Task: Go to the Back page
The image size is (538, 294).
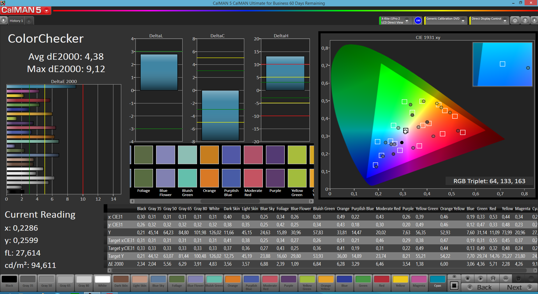Action: click(x=480, y=287)
